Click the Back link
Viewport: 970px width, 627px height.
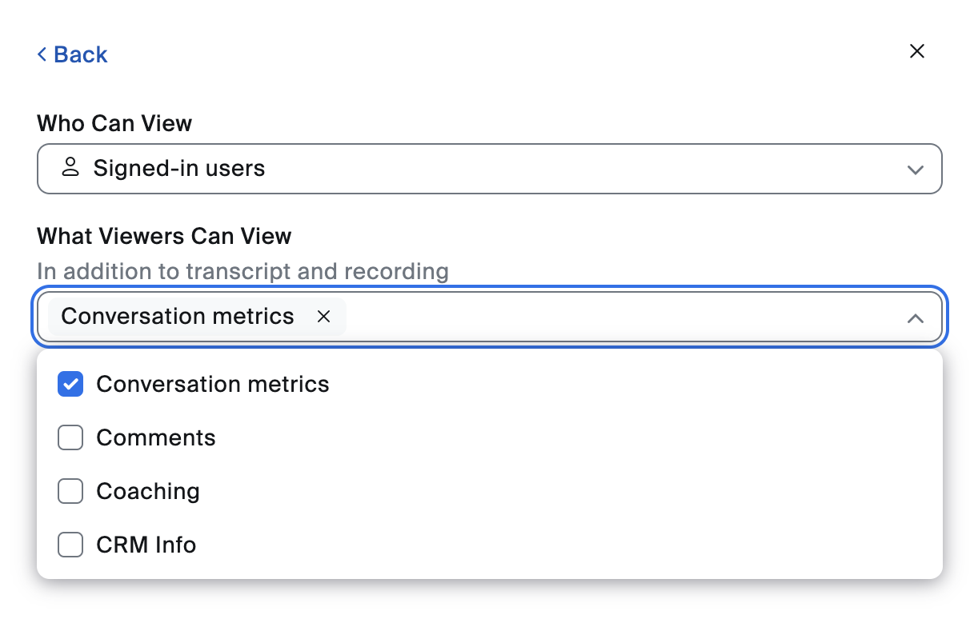coord(80,54)
